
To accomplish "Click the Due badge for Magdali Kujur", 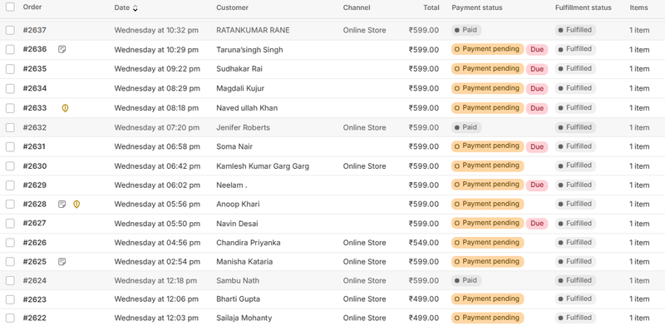I will pyautogui.click(x=537, y=88).
